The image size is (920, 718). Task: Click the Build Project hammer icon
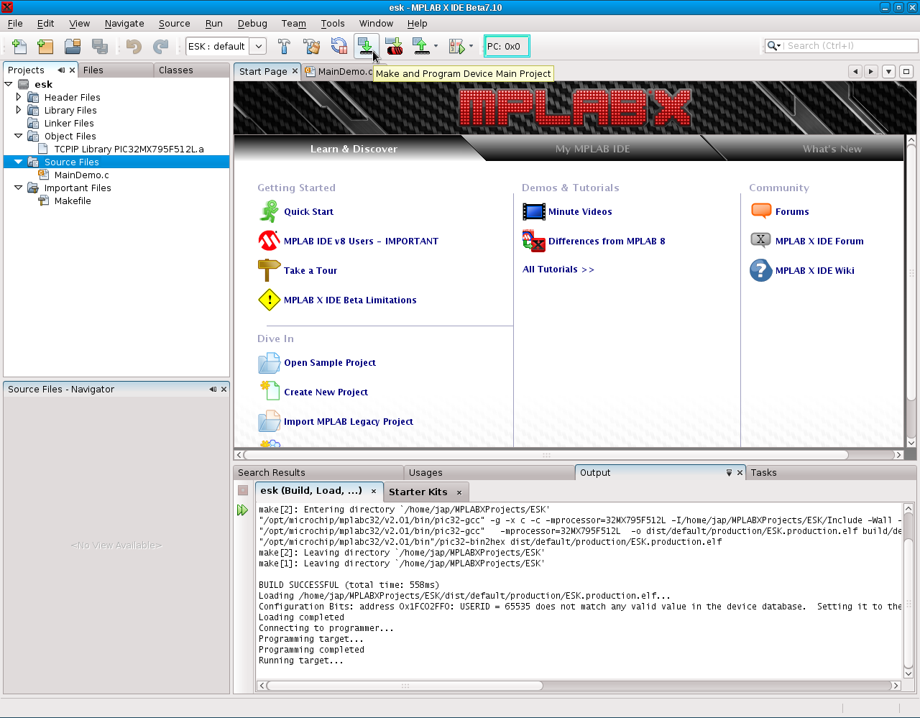coord(284,47)
